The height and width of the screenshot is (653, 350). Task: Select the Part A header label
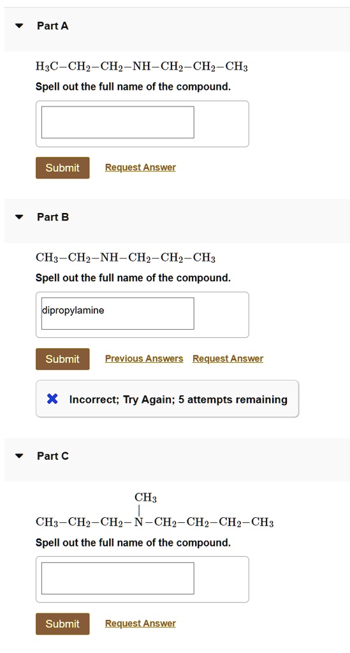pos(53,26)
